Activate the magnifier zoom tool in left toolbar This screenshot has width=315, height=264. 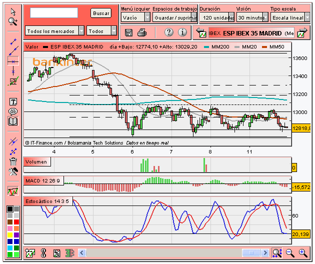[x=13, y=21]
